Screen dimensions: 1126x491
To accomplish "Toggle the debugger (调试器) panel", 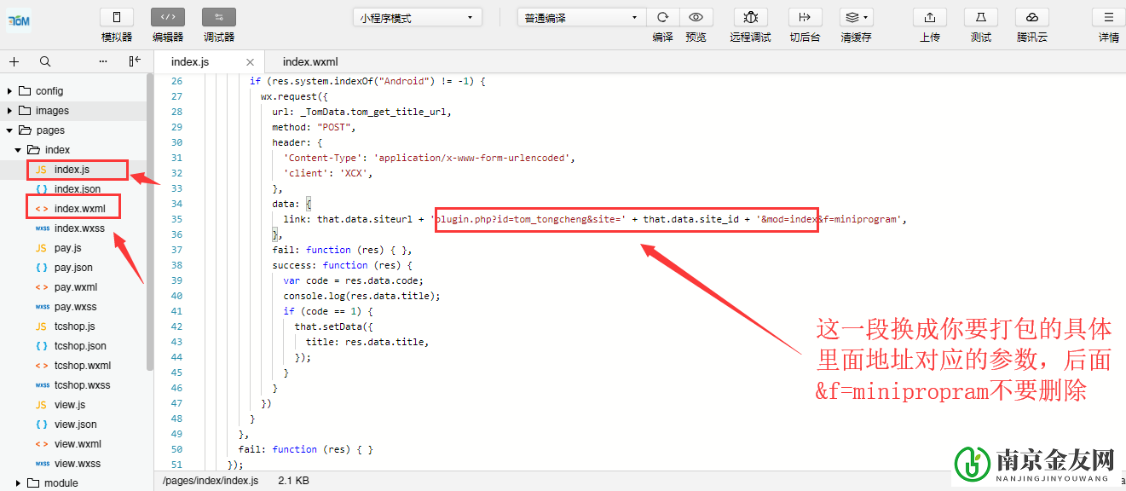I will [x=219, y=18].
